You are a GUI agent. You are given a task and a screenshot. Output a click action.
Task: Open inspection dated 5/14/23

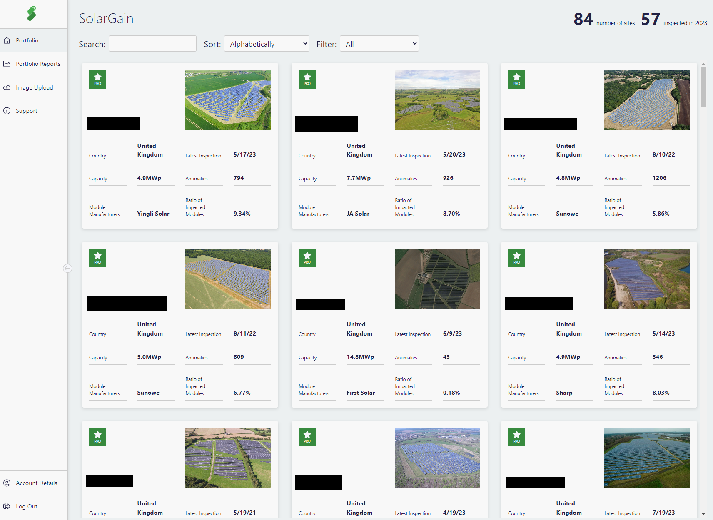click(664, 333)
